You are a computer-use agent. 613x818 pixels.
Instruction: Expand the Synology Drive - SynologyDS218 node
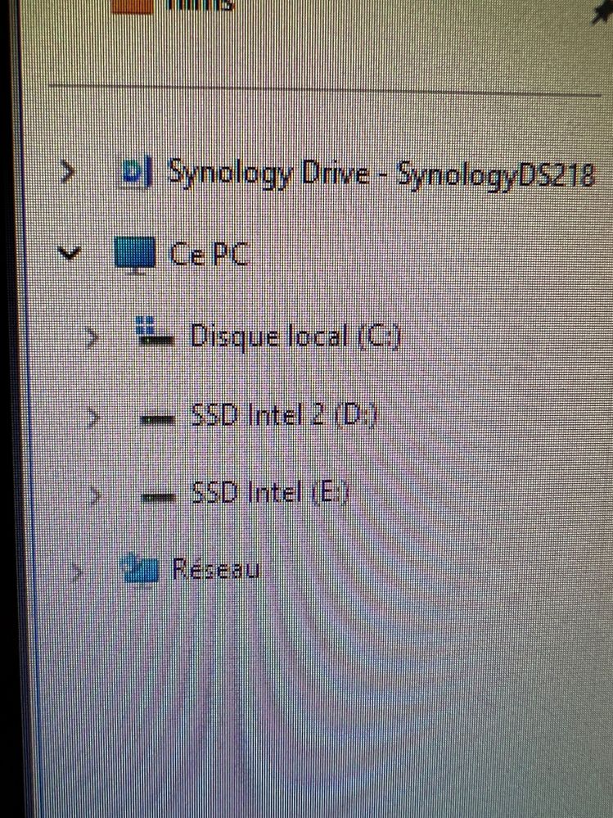tap(67, 172)
